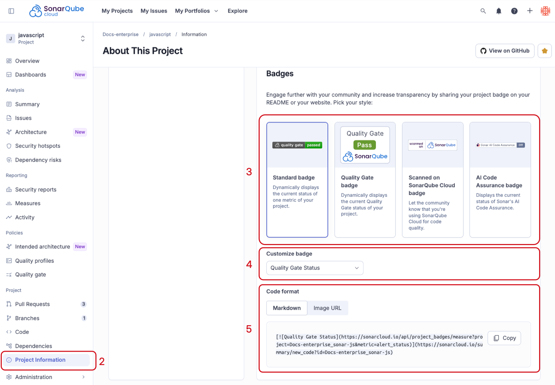The height and width of the screenshot is (385, 555).
Task: Open the javascript project switcher
Action: [46, 38]
